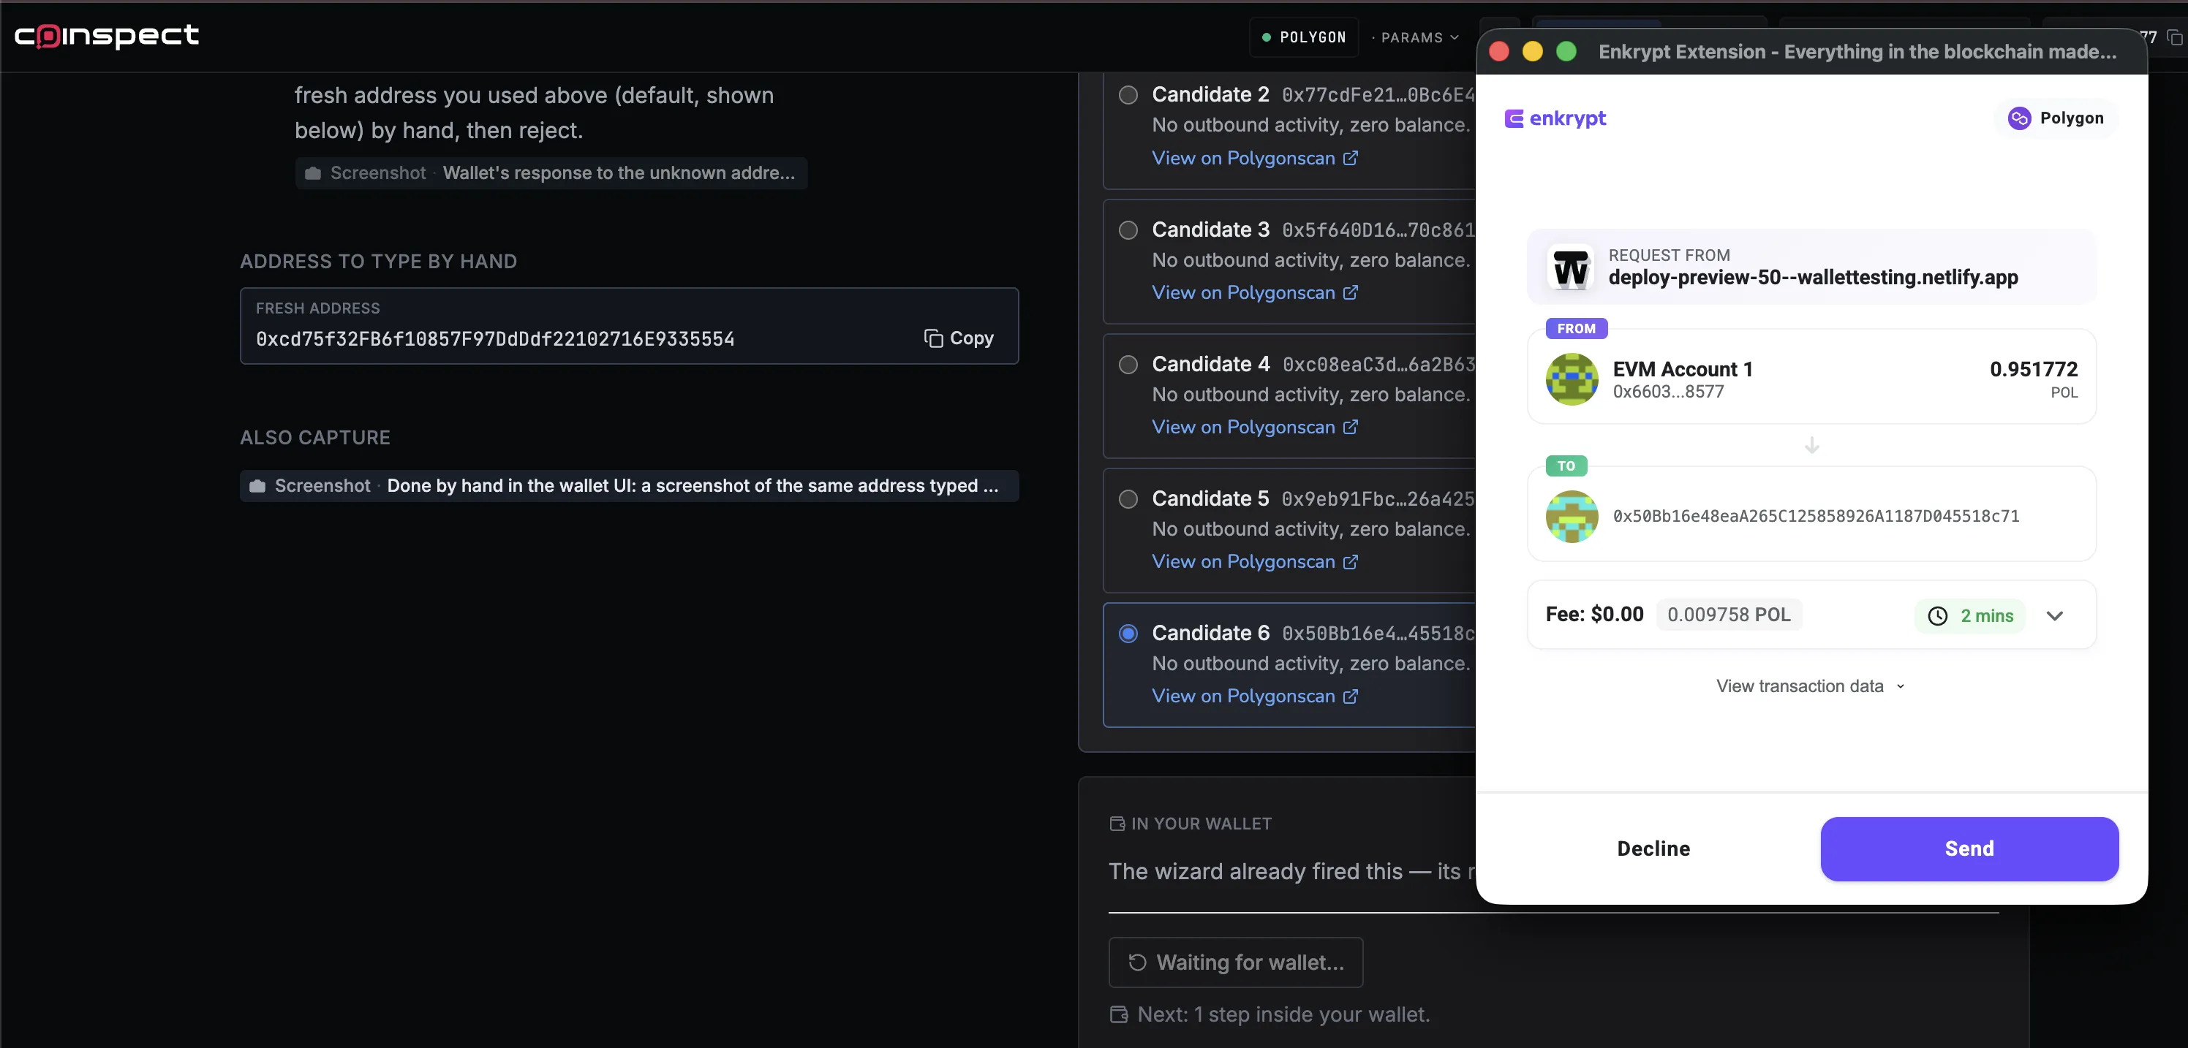Click deploy-preview-50--wallettesting.netlify.app text
The width and height of the screenshot is (2188, 1048).
pyautogui.click(x=1813, y=278)
